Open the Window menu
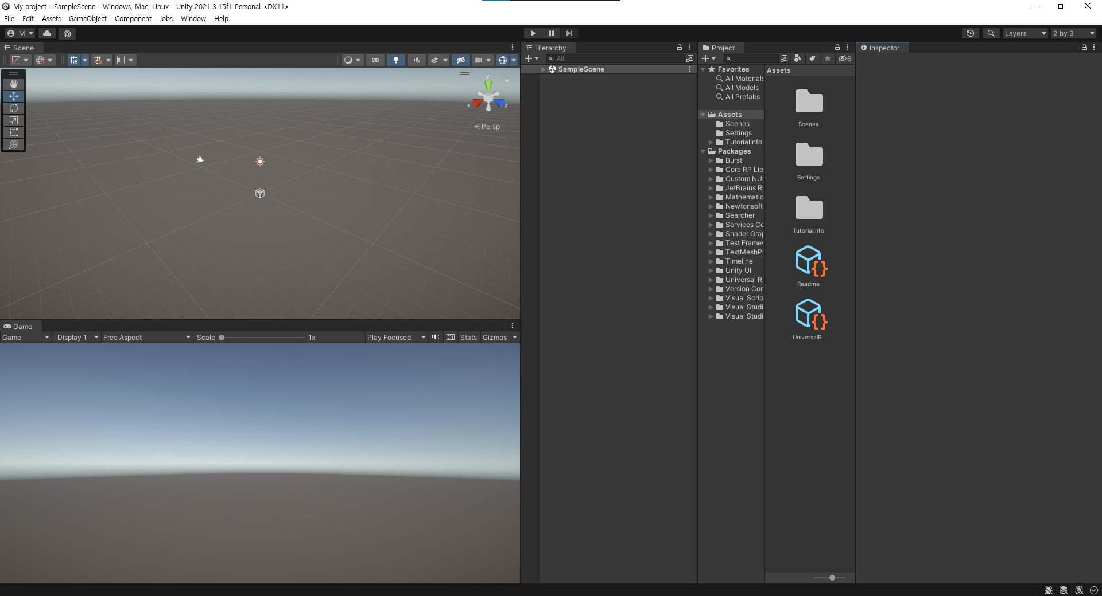The width and height of the screenshot is (1102, 596). tap(193, 19)
